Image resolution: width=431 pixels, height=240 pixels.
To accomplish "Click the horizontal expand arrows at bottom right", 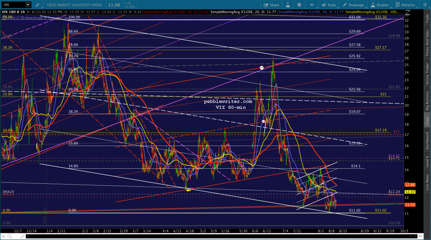I will pos(420,236).
